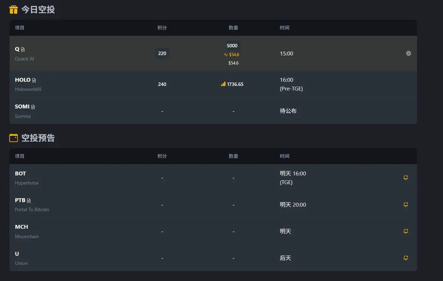The image size is (443, 281).
Task: Select the 220 points badge
Action: tap(162, 53)
